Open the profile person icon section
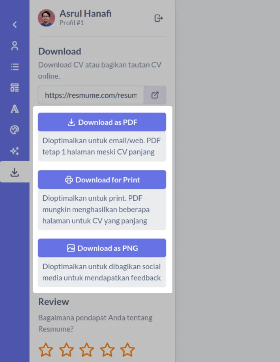Viewport: 280px width, 362px height. [14, 46]
